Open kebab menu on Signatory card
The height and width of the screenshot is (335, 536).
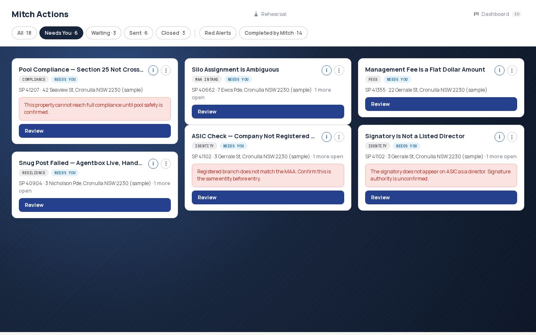point(512,137)
